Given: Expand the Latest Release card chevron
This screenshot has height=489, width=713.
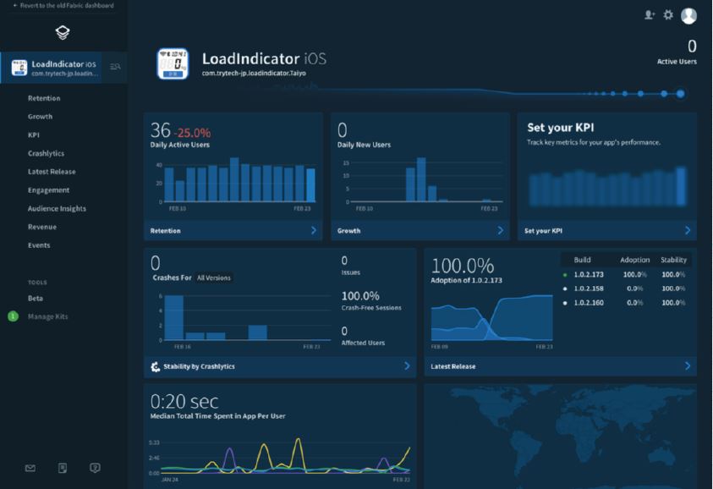Looking at the screenshot, I should (x=687, y=366).
